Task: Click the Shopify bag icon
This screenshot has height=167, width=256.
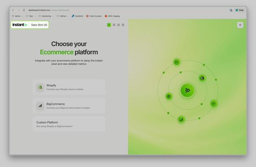Action: click(x=40, y=87)
